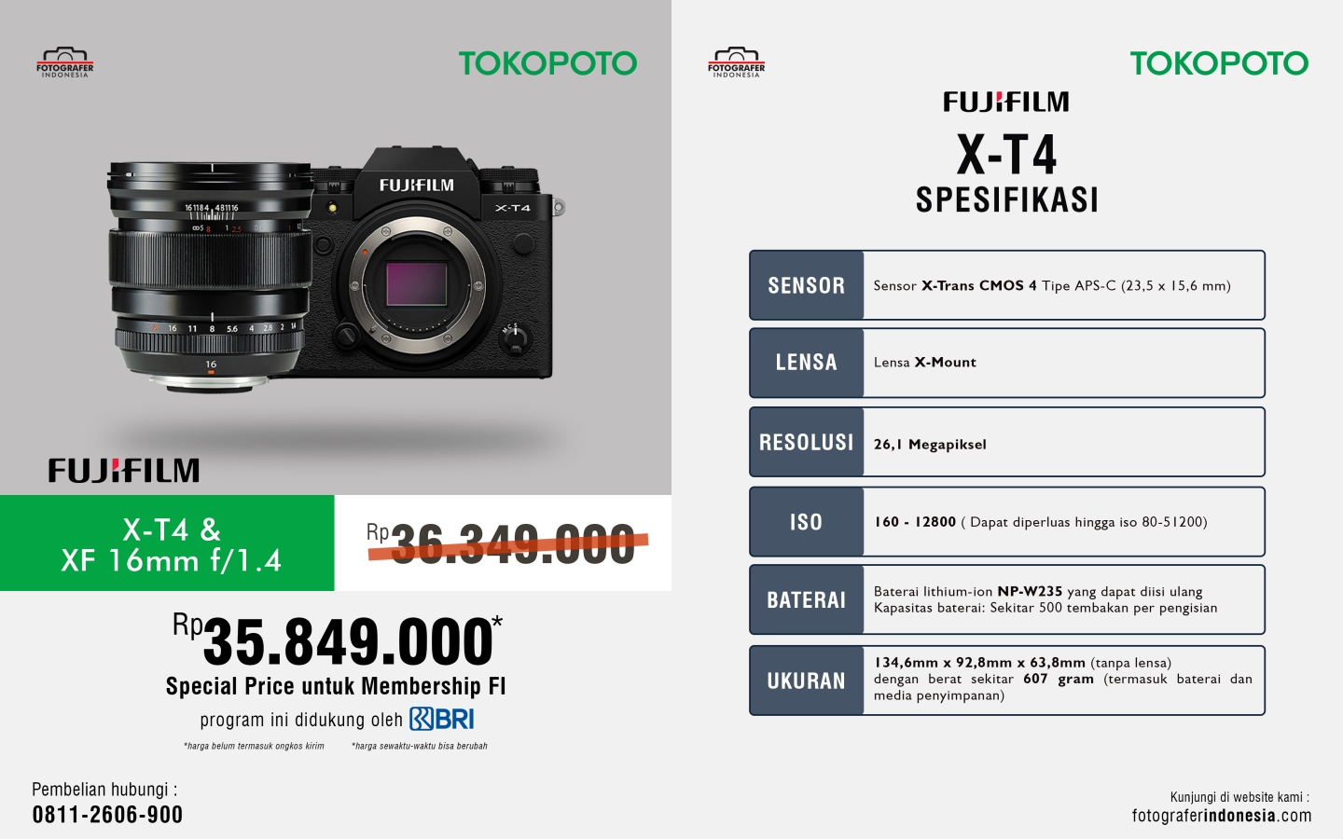
Task: Select the BATERAI specification label
Action: pyautogui.click(x=807, y=600)
